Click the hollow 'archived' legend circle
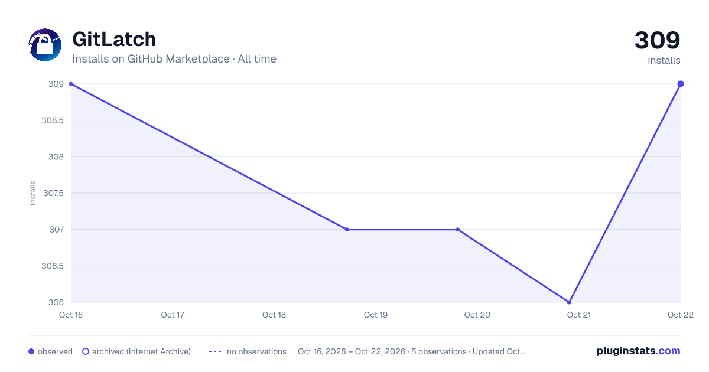The image size is (709, 372). point(86,351)
